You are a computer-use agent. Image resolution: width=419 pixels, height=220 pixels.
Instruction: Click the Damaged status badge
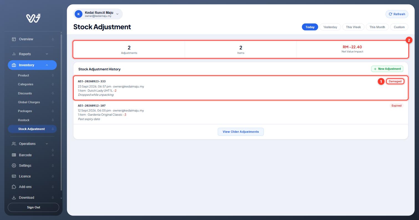click(x=395, y=81)
